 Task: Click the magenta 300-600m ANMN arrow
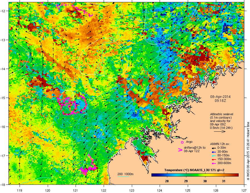point(214,163)
